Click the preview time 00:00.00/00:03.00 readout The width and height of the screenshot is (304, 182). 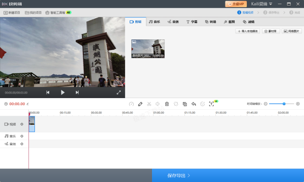(x=16, y=93)
